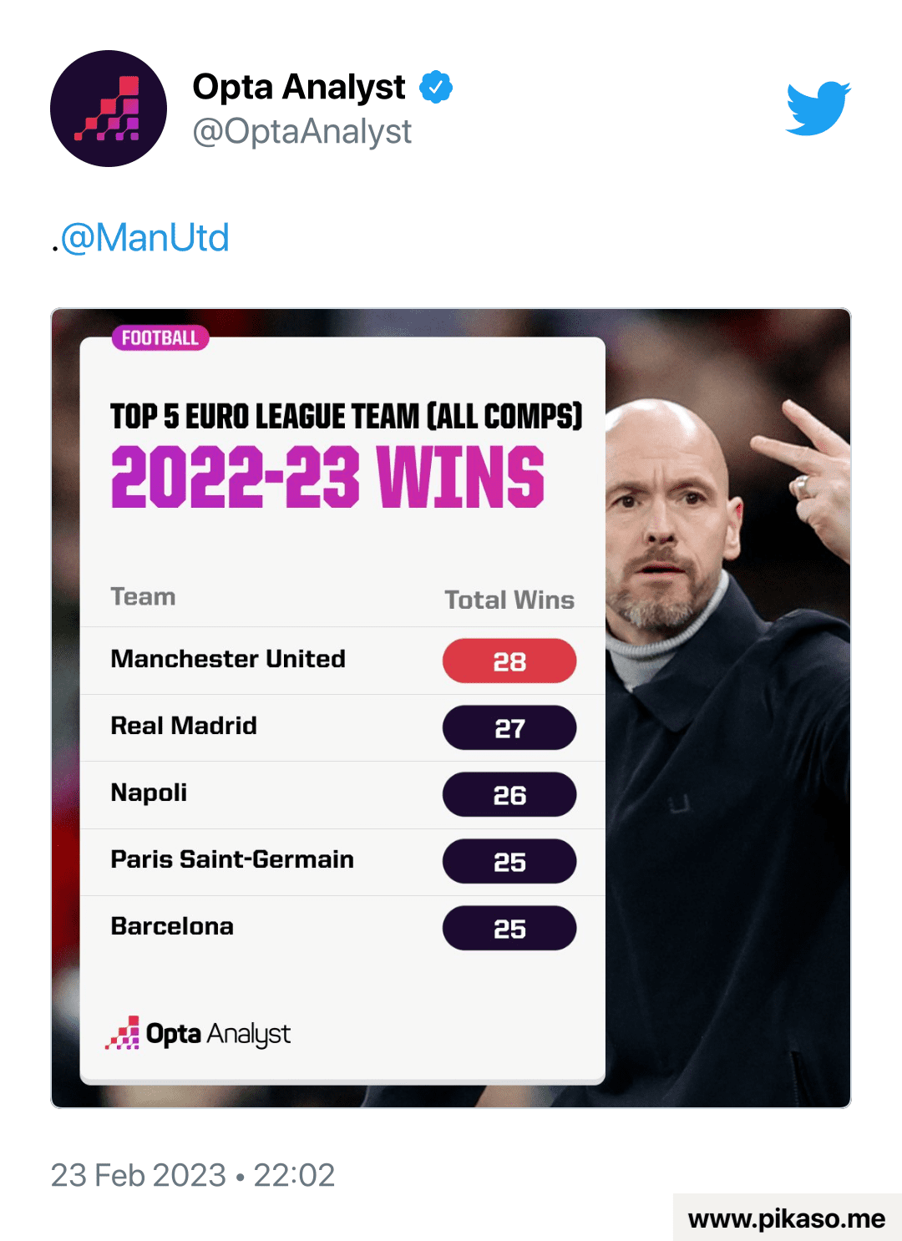
Task: Click the FOOTBALL category tag
Action: pos(160,338)
